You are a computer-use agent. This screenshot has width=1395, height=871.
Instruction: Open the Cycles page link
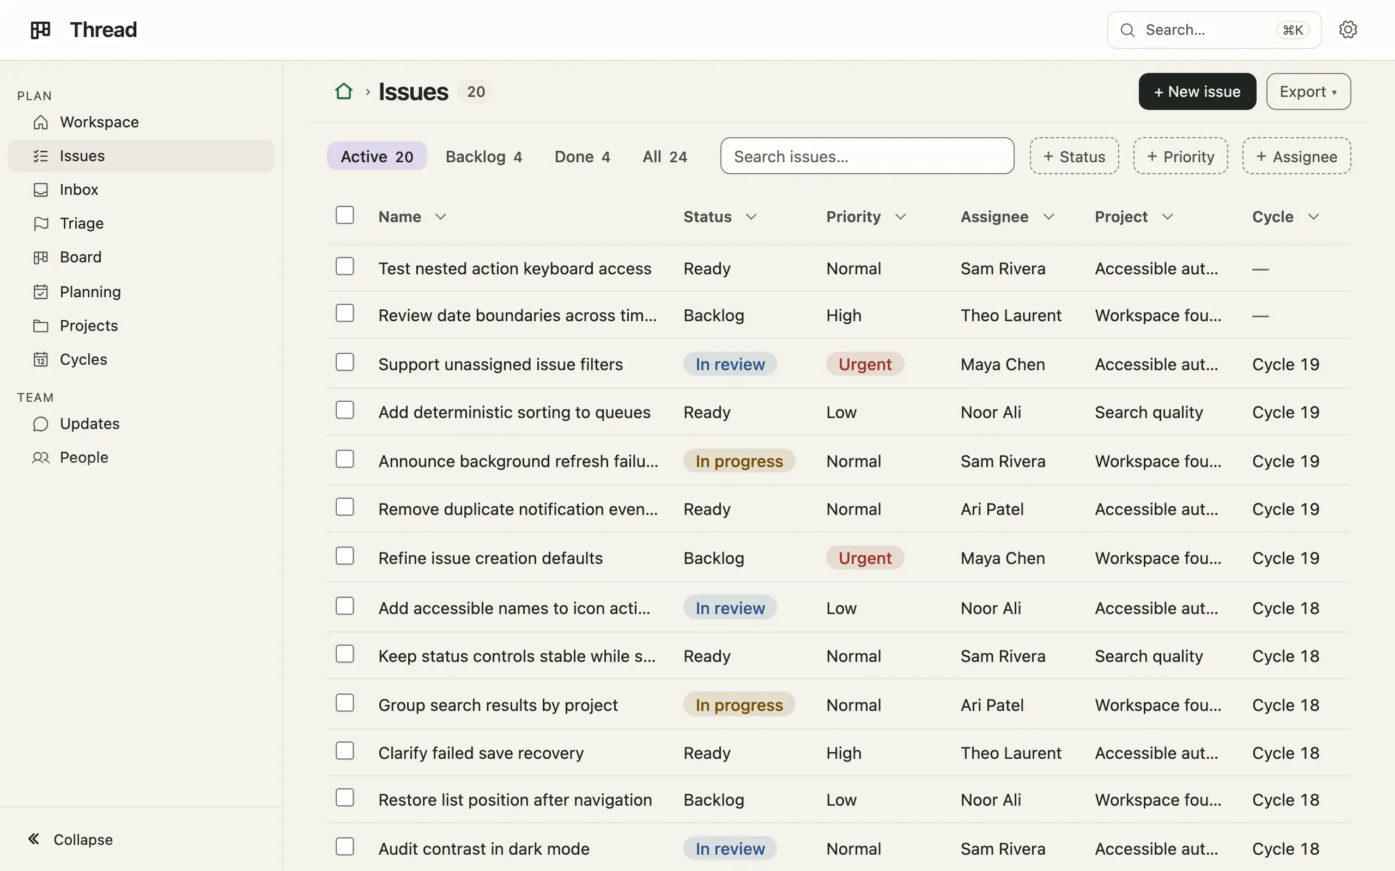point(141,359)
